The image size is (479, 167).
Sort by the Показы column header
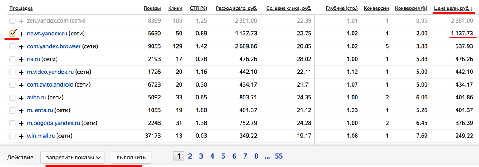pos(152,8)
